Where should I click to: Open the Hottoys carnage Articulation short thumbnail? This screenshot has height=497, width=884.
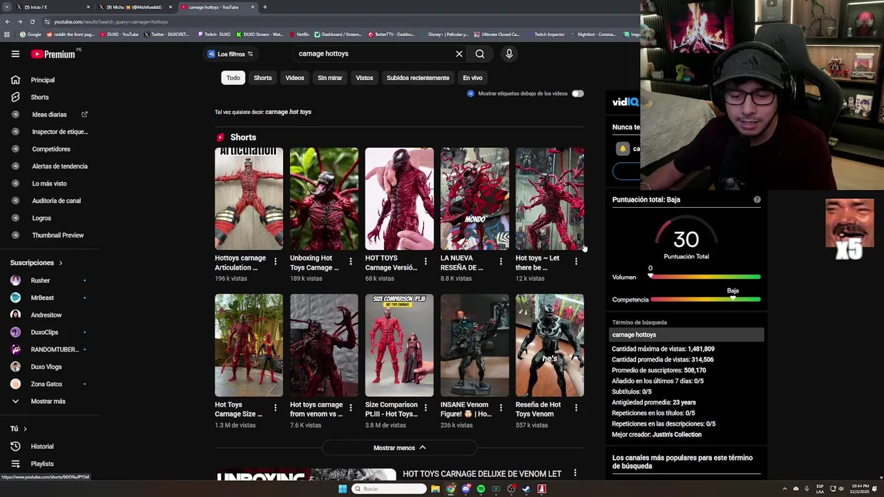[249, 199]
